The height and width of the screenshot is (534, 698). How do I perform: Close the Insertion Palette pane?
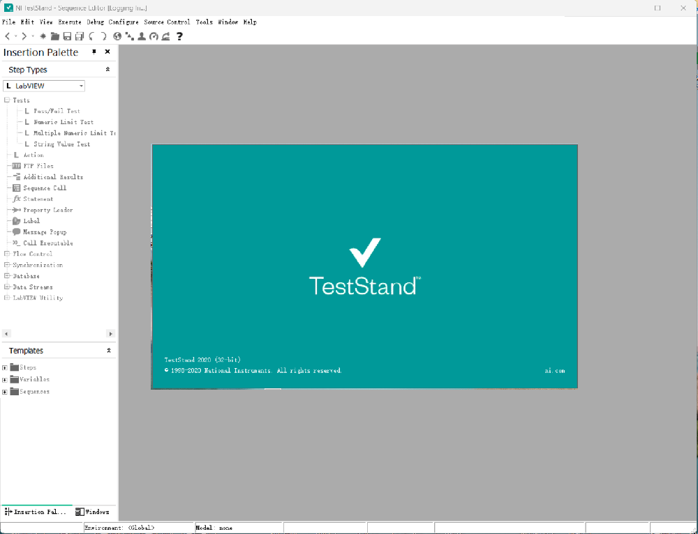pos(107,52)
